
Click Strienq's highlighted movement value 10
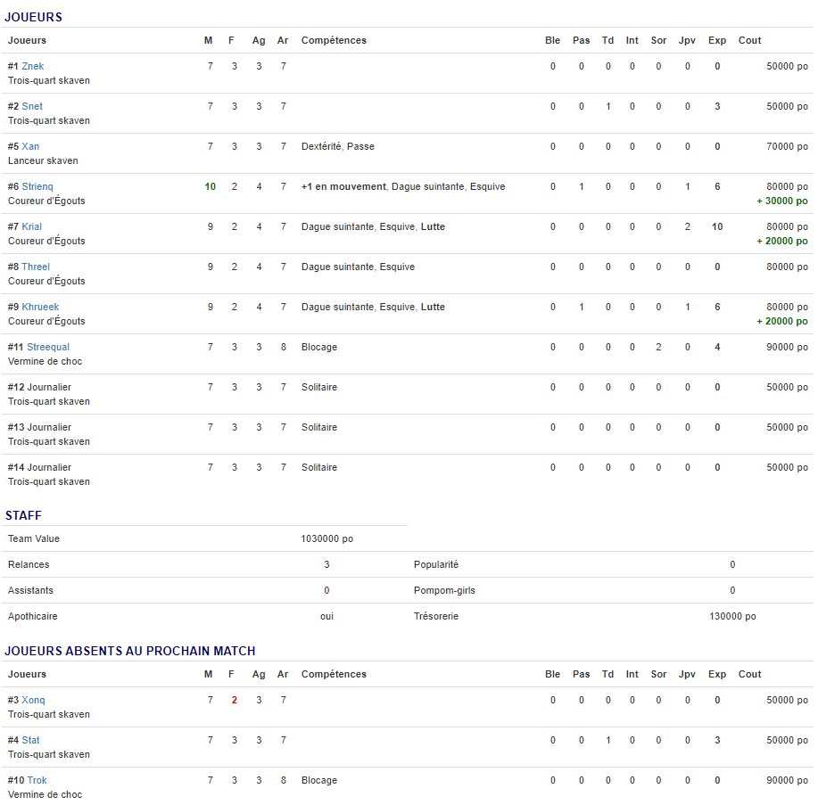tap(210, 187)
